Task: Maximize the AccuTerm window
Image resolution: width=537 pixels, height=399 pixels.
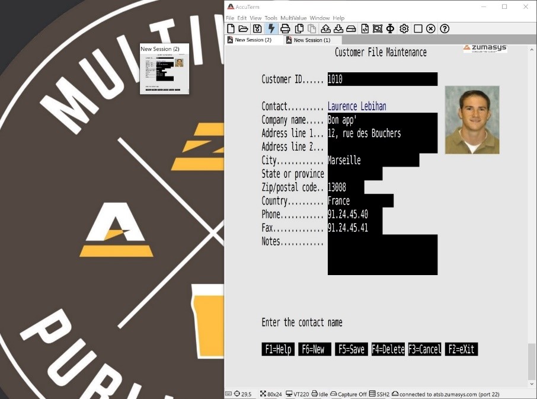Action: pyautogui.click(x=504, y=7)
